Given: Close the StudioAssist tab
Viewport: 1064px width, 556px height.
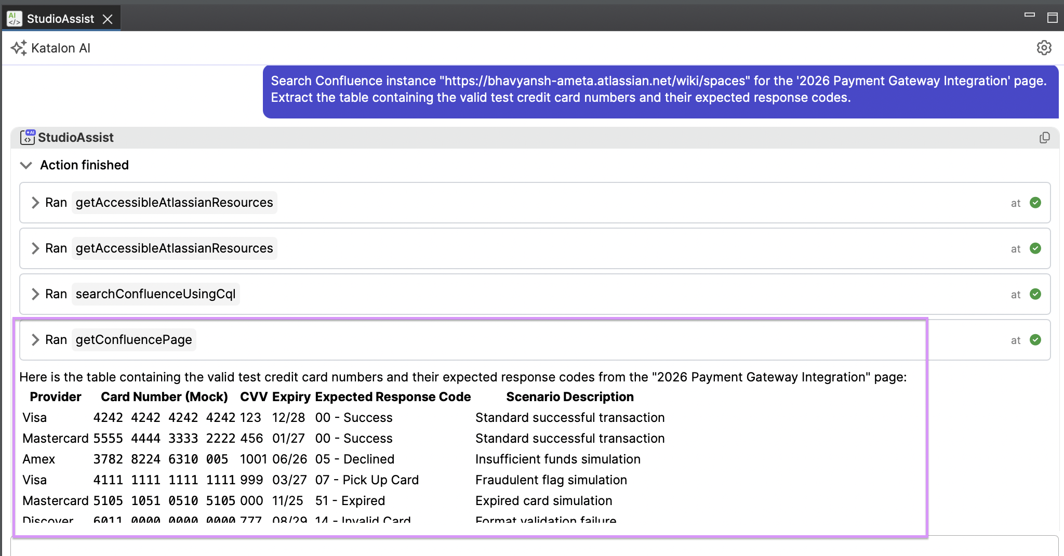Looking at the screenshot, I should click(x=108, y=19).
